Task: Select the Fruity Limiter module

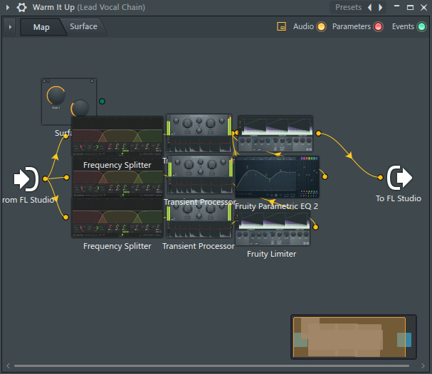Action: (x=273, y=228)
